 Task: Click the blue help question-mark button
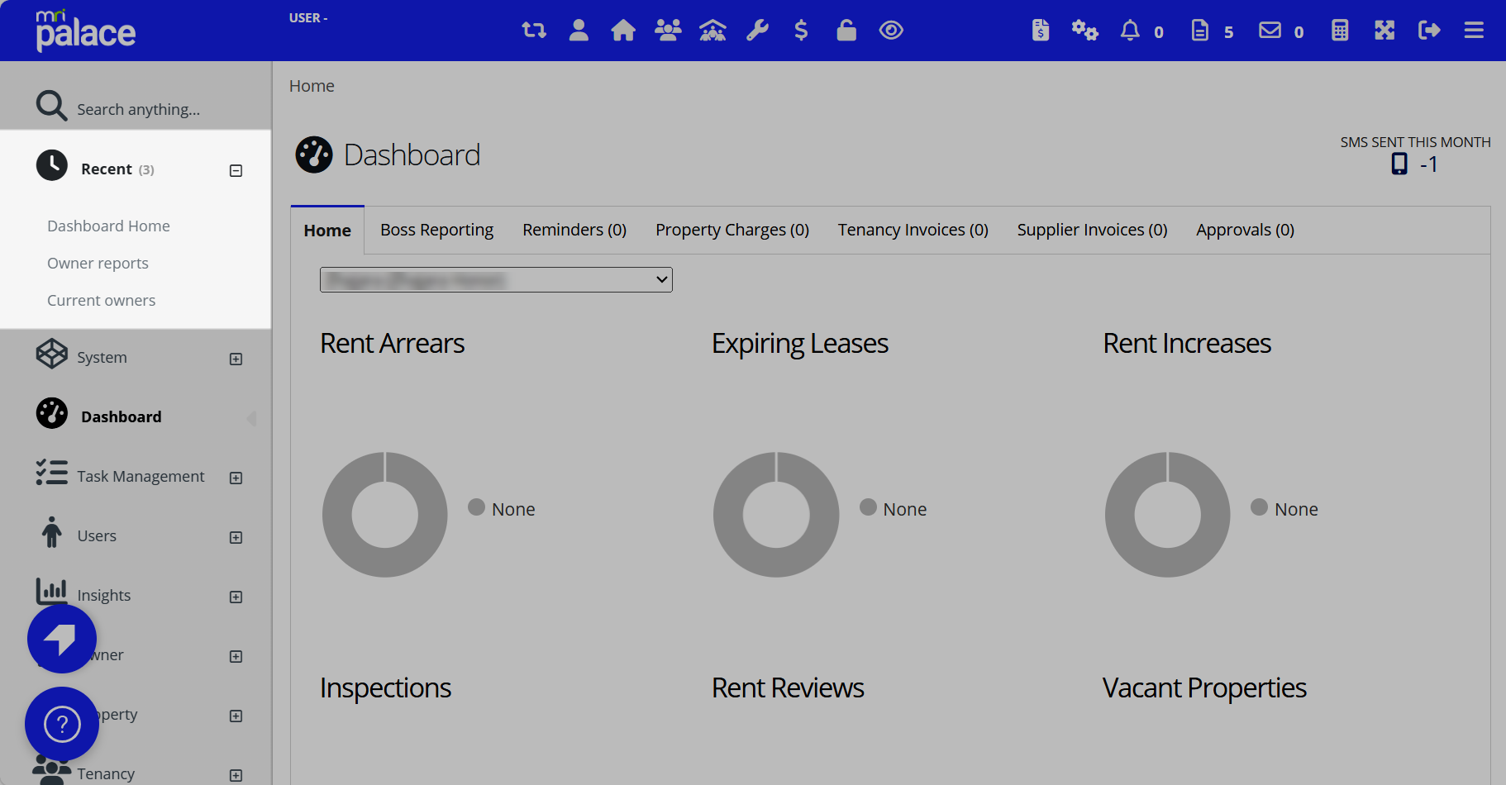coord(62,724)
